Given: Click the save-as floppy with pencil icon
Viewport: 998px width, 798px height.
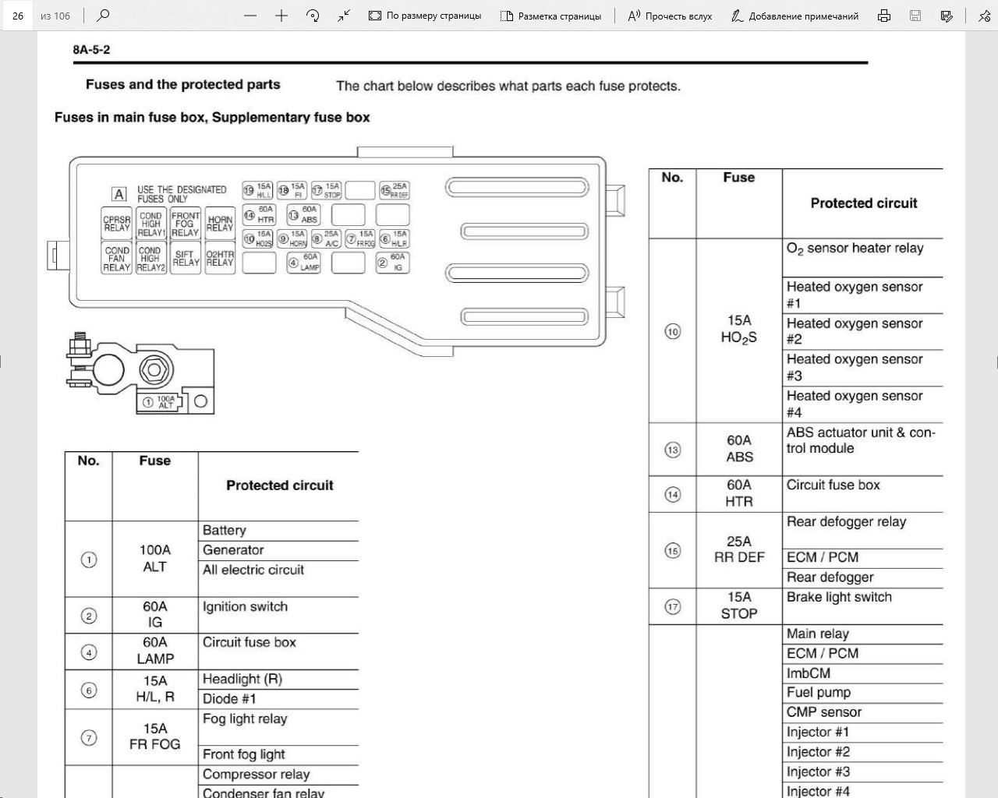Looking at the screenshot, I should [947, 16].
